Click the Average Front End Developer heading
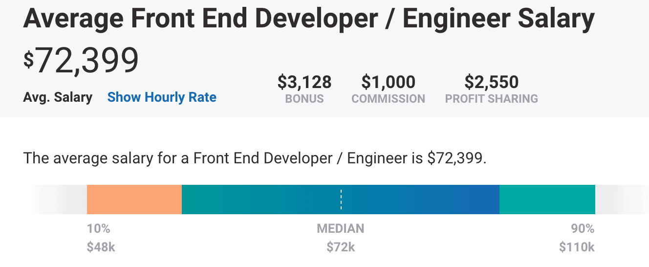 (309, 19)
